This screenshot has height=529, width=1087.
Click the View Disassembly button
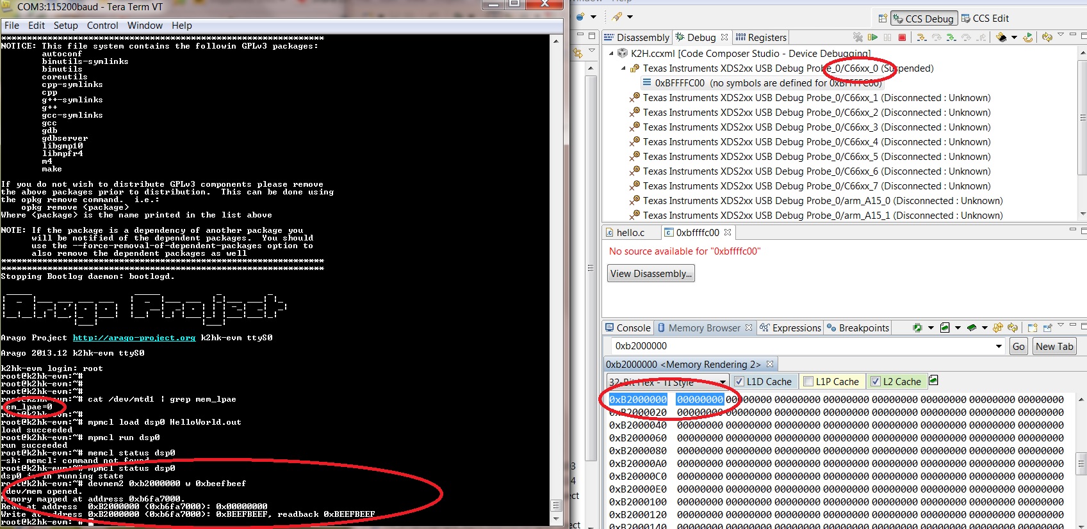651,274
